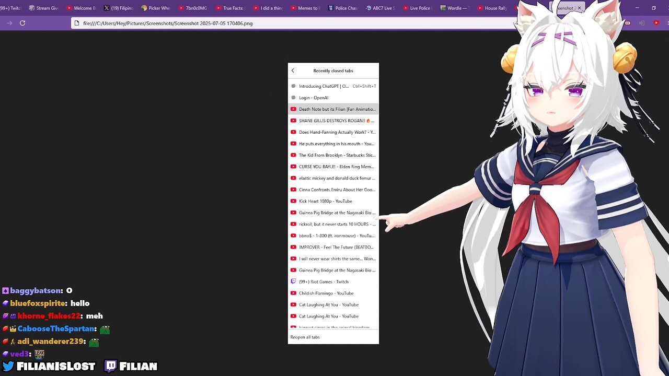
Task: Close the active Screenshot tab
Action: (579, 8)
